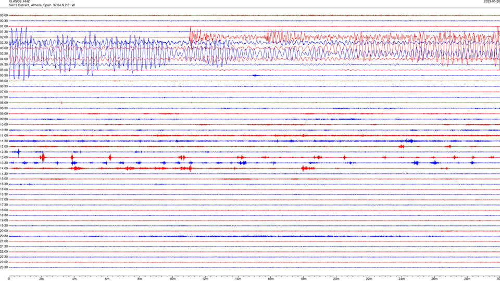This screenshot has height=281, width=500.
Task: Select the 01:00 row label
Action: [4, 26]
